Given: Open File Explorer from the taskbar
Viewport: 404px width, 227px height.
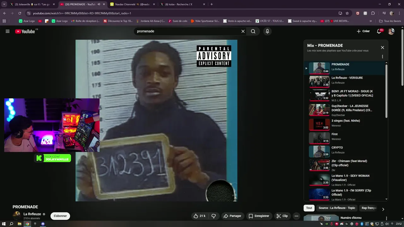Looking at the screenshot, I should (x=20, y=224).
